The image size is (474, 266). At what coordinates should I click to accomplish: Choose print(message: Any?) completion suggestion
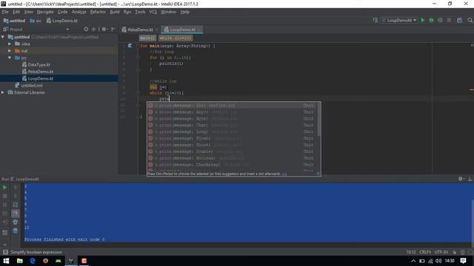tap(232, 112)
